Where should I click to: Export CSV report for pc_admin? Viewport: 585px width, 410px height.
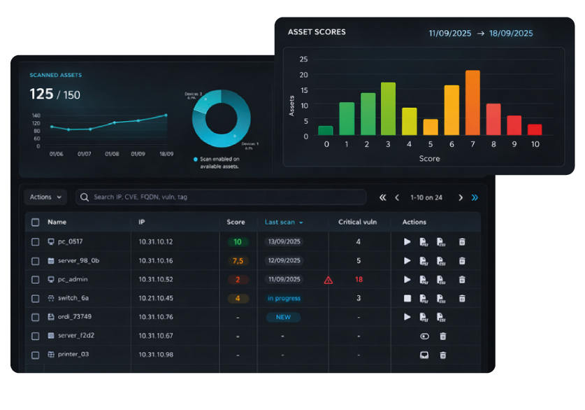tap(441, 279)
